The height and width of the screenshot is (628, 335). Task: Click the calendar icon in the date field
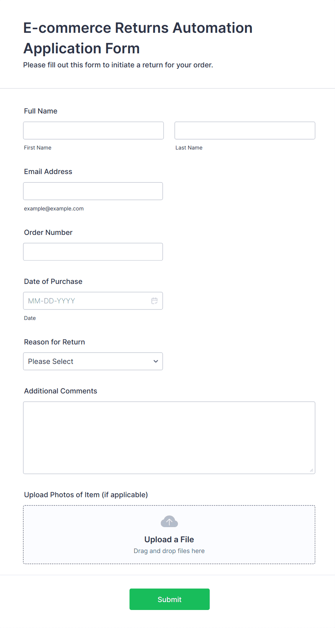[x=155, y=301]
